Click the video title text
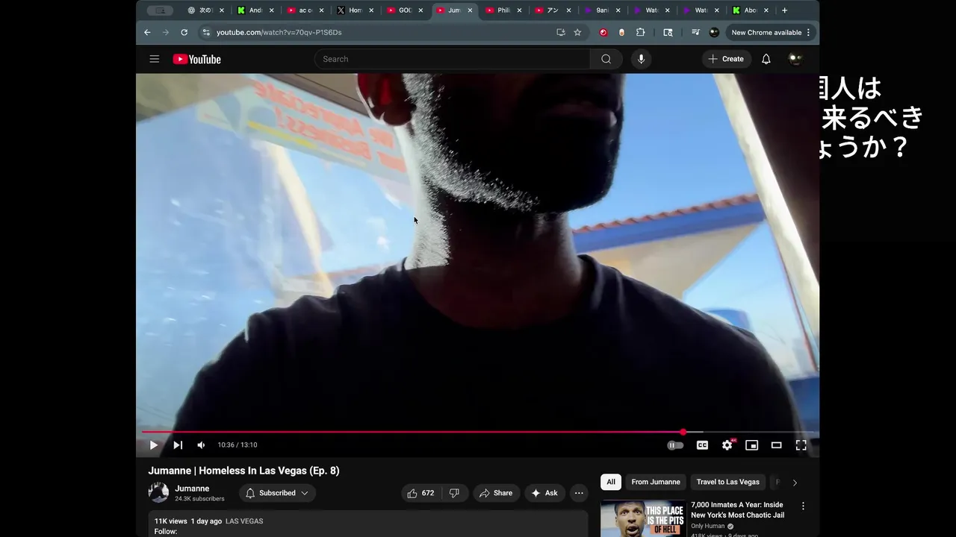 coord(243,471)
